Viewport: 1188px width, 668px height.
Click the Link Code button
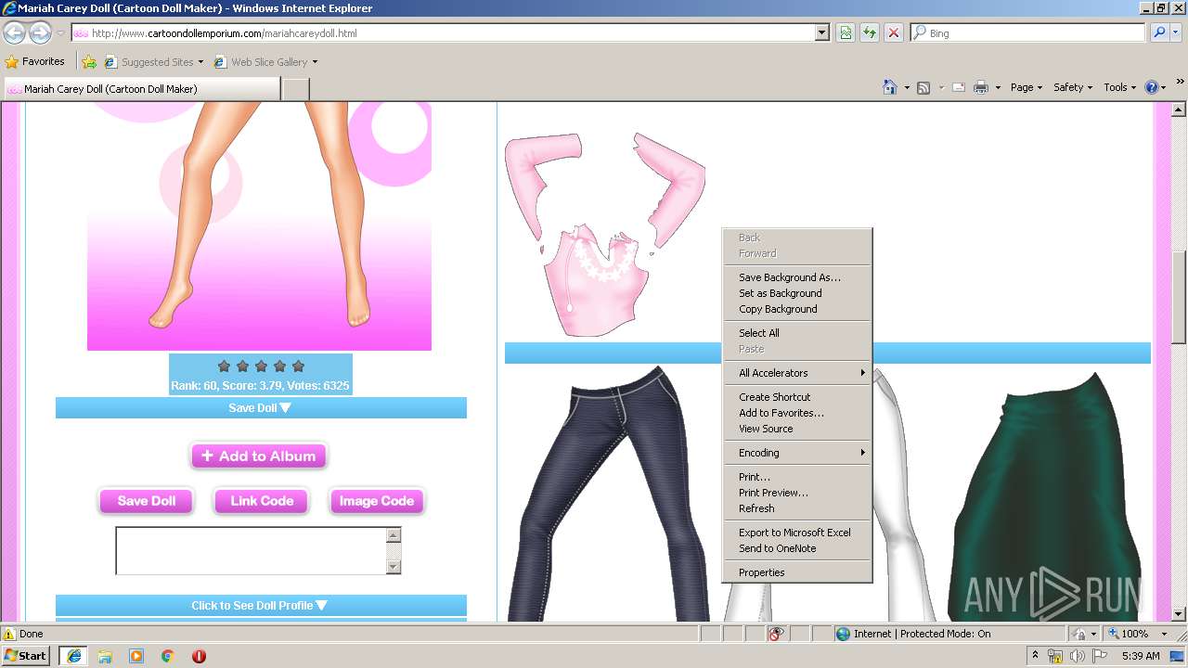tap(262, 501)
